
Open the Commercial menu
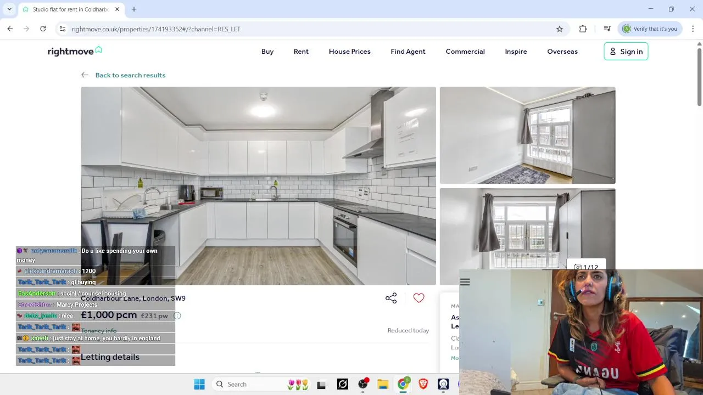coord(465,52)
